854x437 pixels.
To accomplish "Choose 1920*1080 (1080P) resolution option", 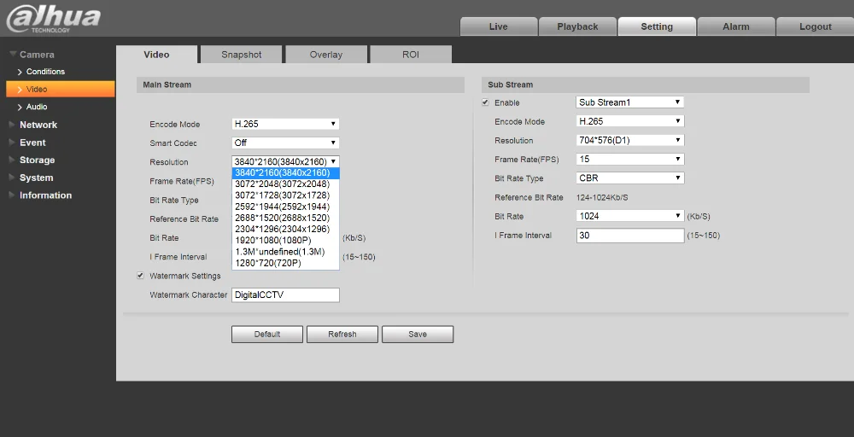I will [x=285, y=241].
